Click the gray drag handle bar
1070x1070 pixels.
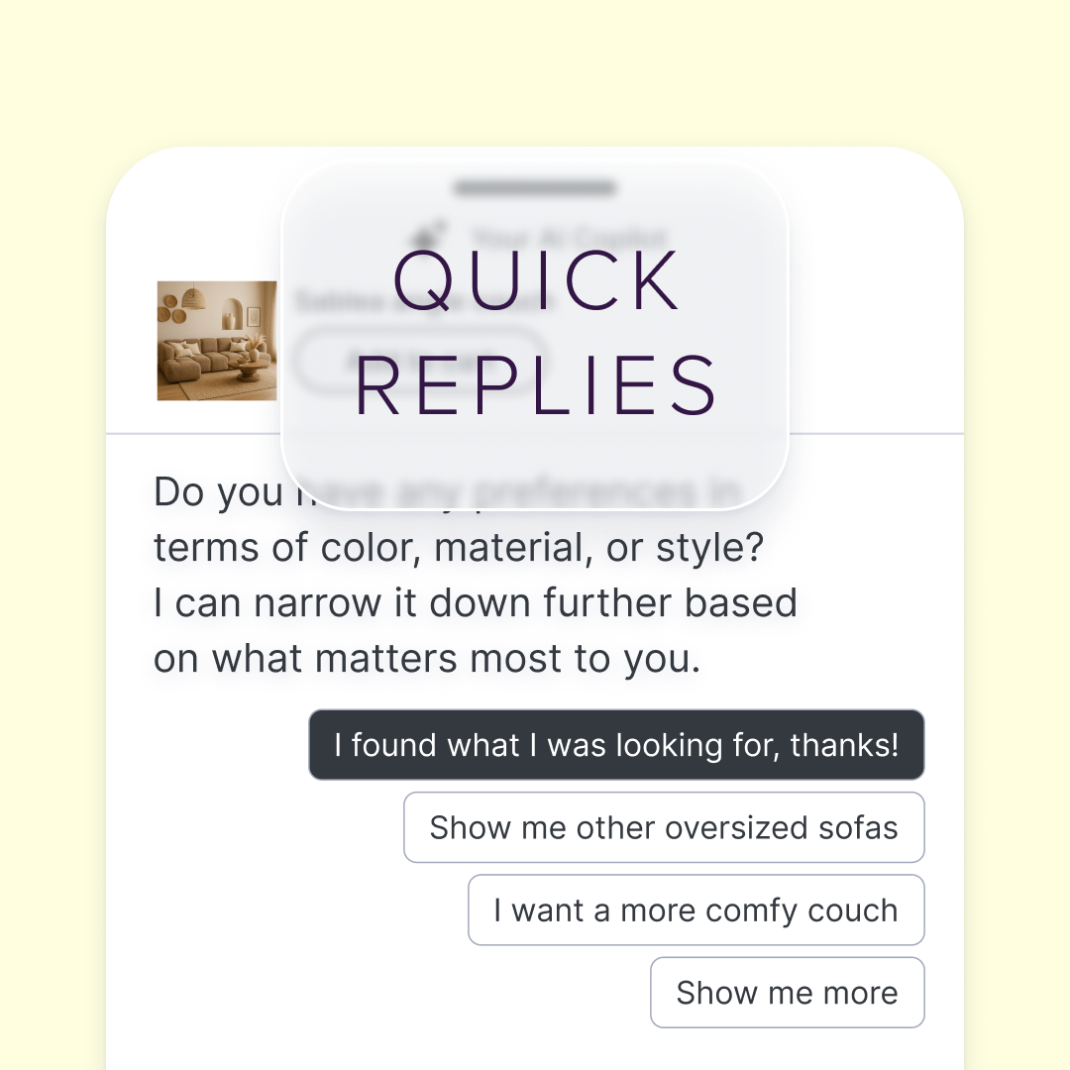(x=535, y=187)
